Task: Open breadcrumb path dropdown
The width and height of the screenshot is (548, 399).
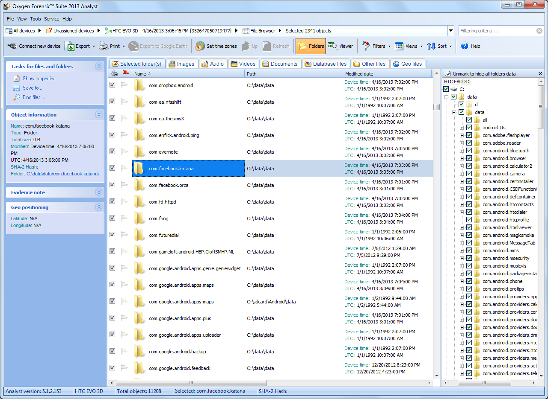Action: [x=450, y=31]
